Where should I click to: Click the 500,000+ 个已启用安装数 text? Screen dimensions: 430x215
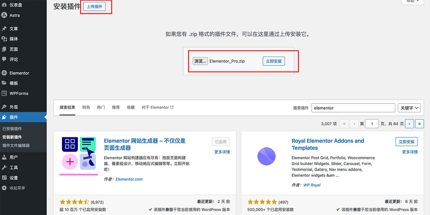[x=271, y=209]
